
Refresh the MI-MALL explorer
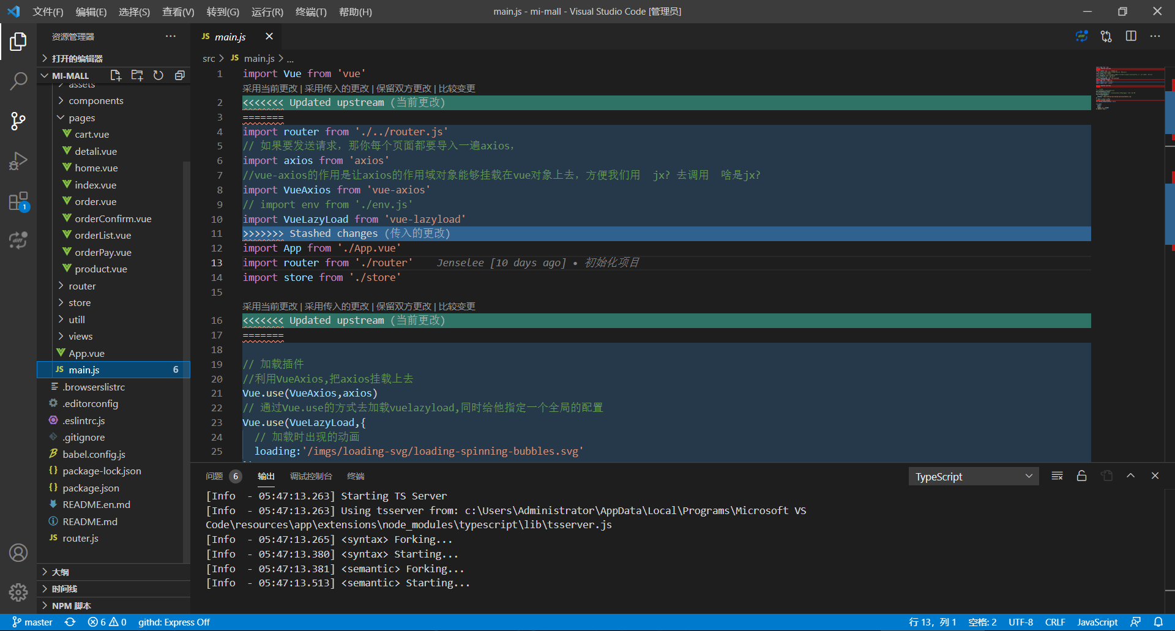click(x=159, y=75)
